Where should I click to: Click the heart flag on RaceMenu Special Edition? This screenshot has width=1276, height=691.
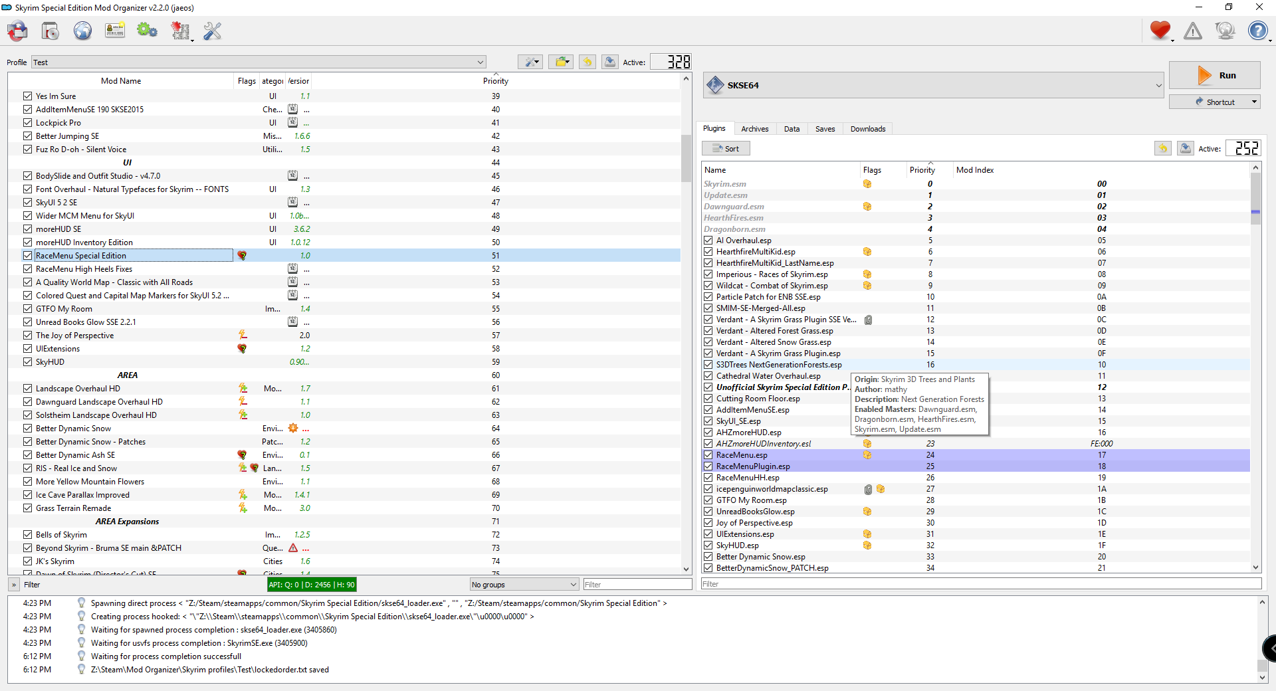click(242, 255)
